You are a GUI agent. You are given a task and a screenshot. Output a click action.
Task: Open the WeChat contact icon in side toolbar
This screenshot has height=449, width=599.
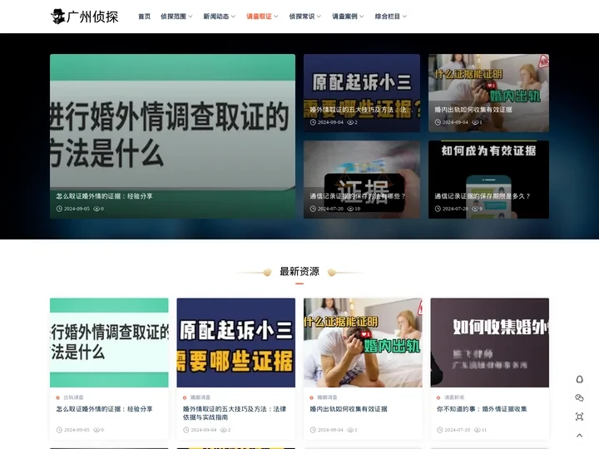(579, 397)
